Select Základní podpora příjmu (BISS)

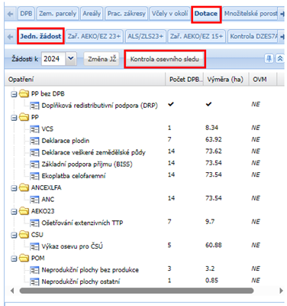[87, 164]
